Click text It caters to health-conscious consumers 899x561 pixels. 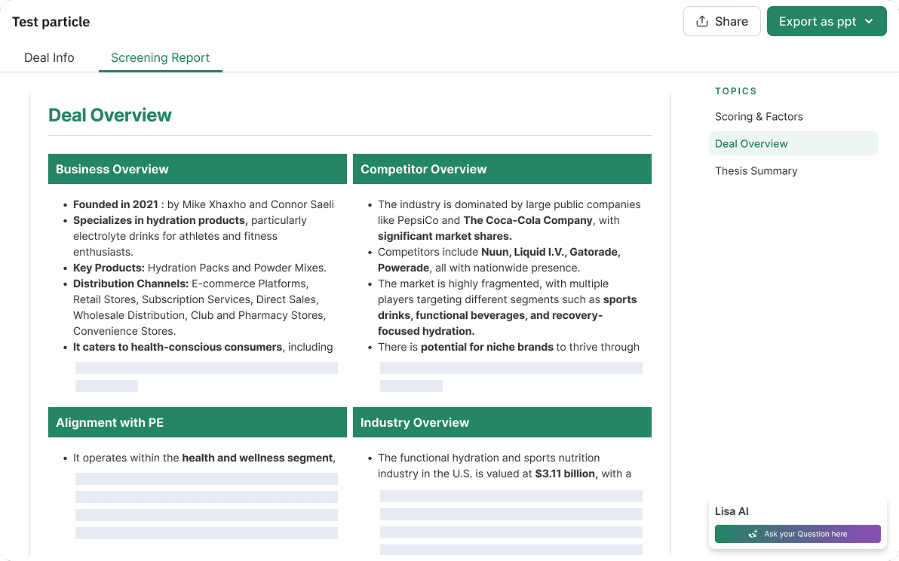point(177,347)
